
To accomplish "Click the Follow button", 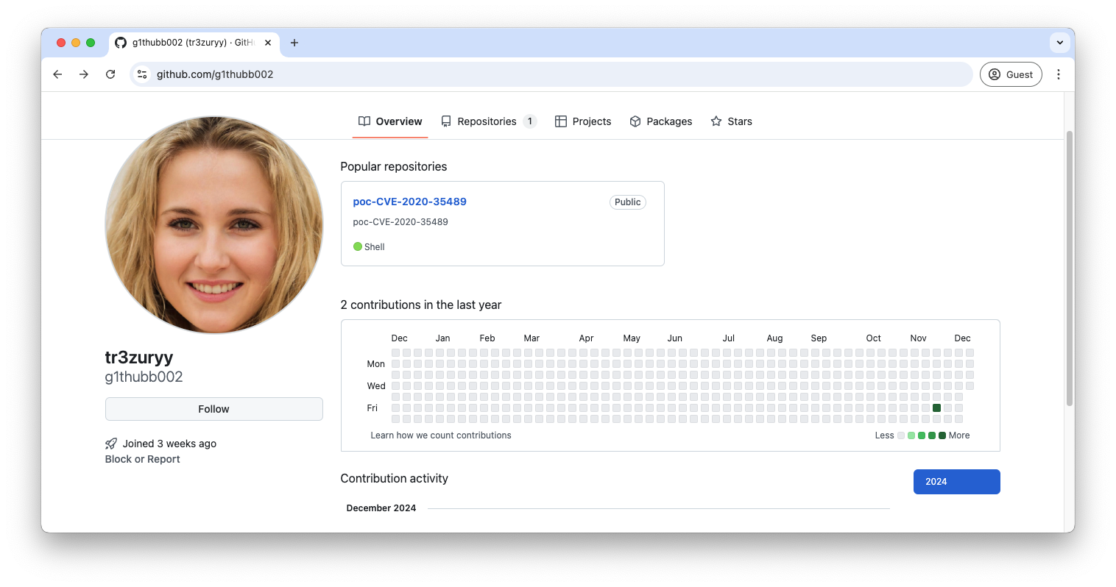I will [213, 408].
